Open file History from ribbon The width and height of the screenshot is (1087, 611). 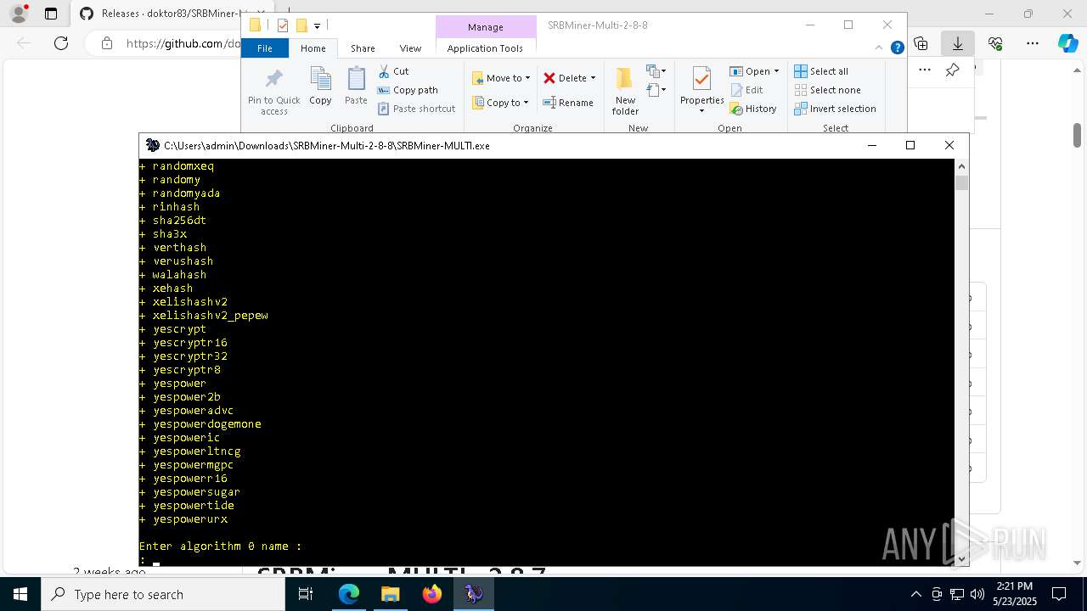tap(753, 109)
